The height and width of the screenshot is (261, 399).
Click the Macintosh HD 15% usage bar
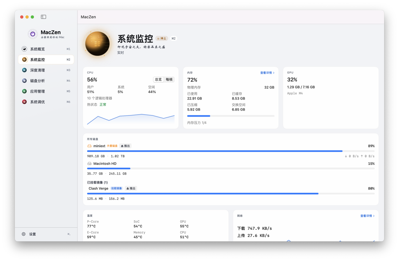click(231, 168)
